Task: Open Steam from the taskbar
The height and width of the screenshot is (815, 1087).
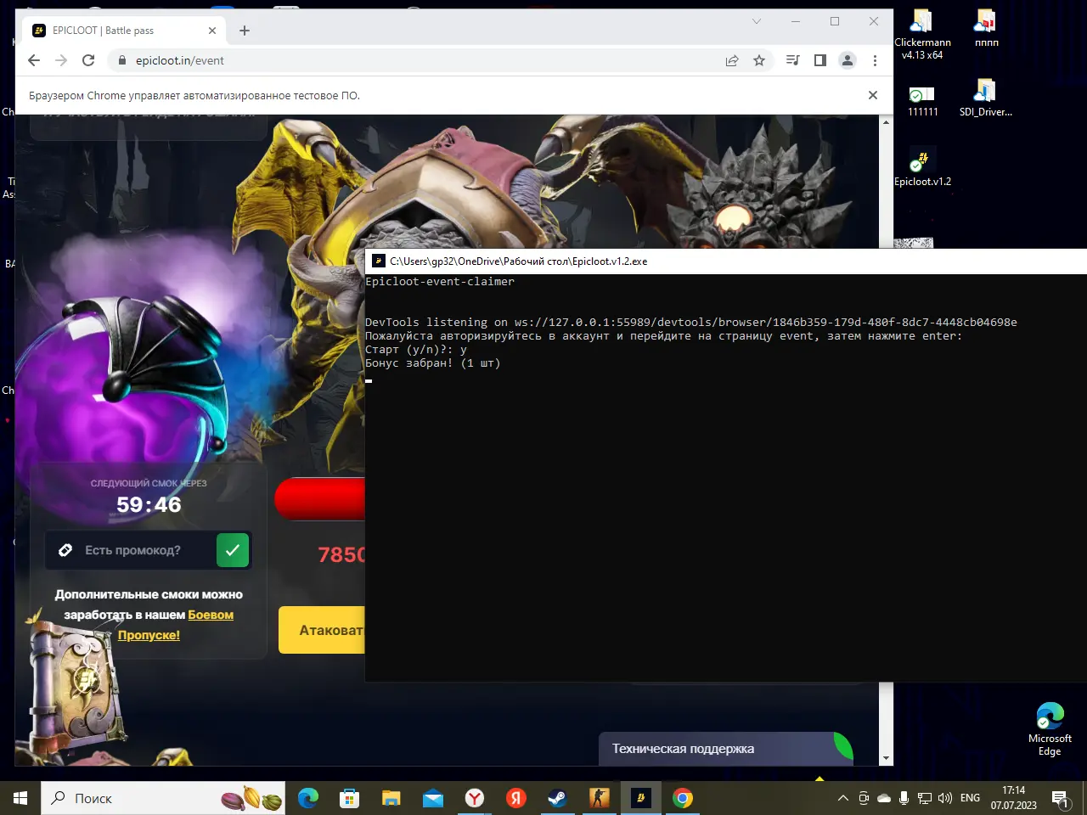Action: coord(557,798)
